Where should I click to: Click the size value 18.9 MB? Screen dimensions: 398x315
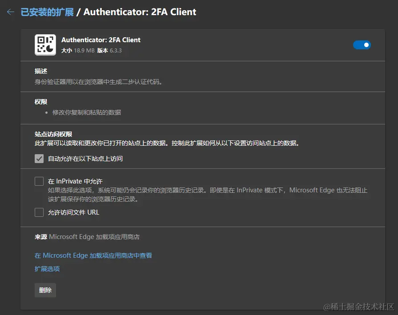(84, 51)
